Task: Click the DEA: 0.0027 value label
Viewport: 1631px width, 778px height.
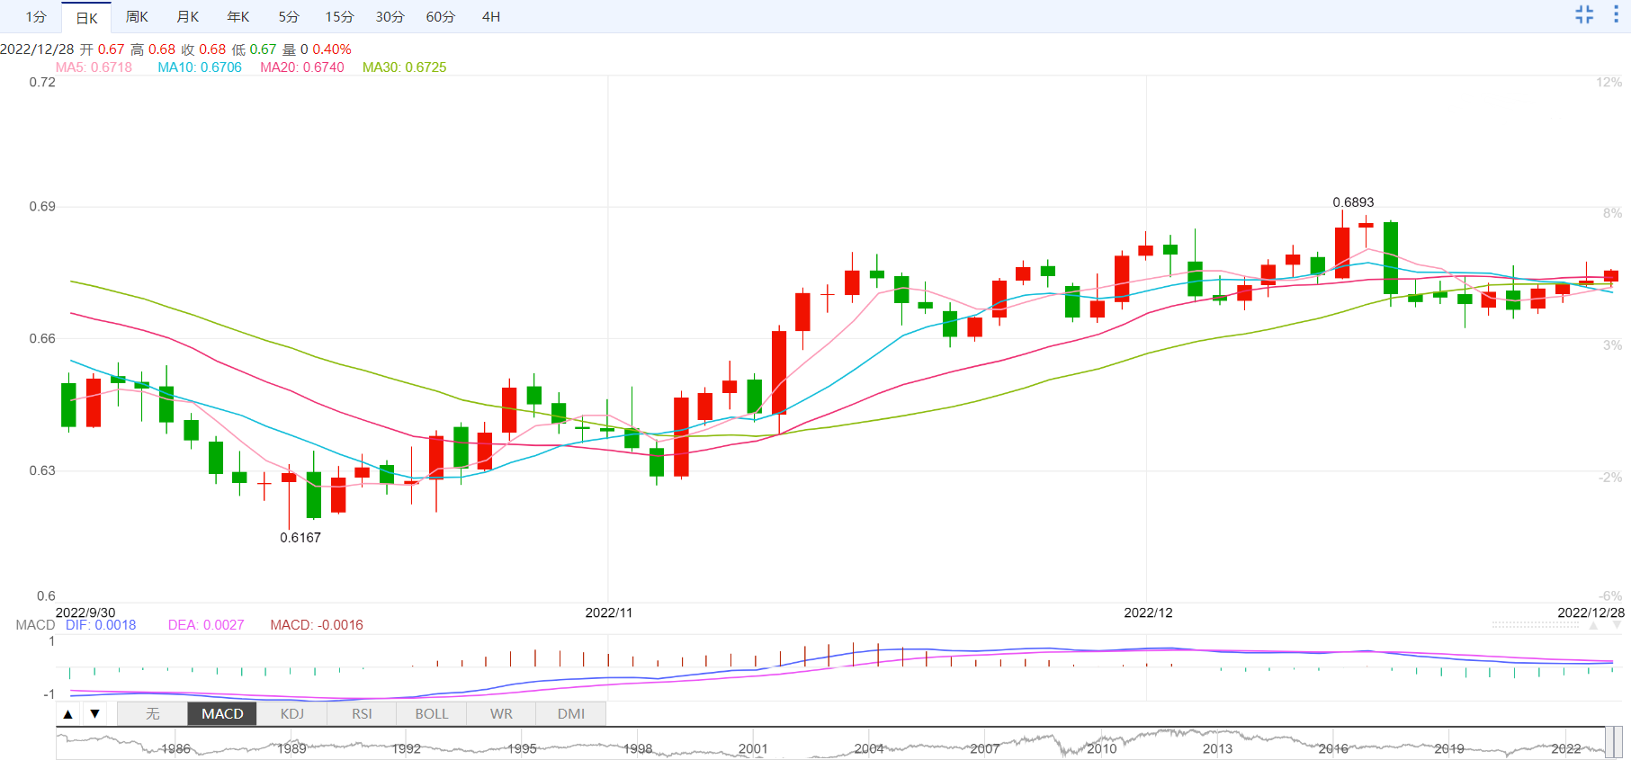Action: click(206, 625)
